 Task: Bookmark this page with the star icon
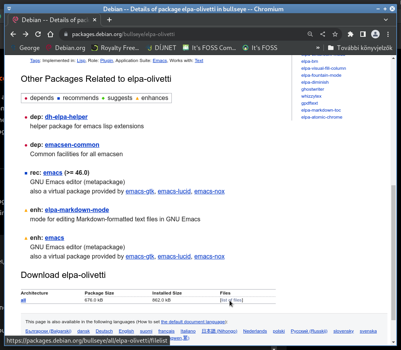pyautogui.click(x=335, y=34)
